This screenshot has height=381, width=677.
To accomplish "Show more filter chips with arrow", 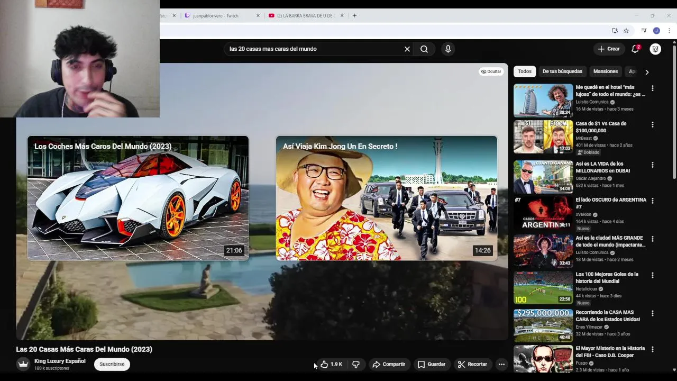I will coord(647,72).
